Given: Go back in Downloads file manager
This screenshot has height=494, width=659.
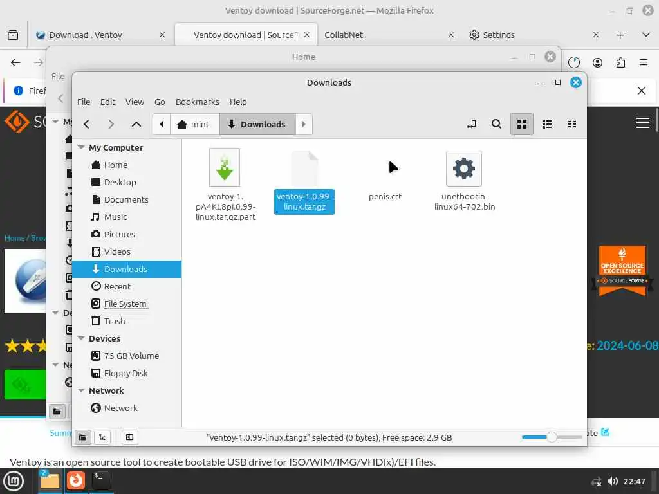Looking at the screenshot, I should click(x=87, y=124).
